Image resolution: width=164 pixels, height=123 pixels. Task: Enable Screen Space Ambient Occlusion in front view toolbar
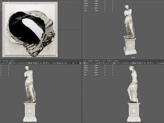coord(44,63)
